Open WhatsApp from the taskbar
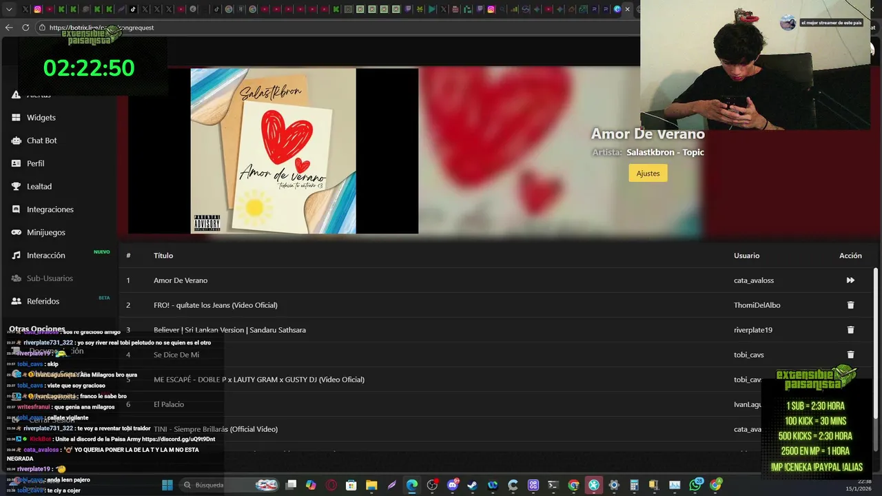 (x=695, y=485)
